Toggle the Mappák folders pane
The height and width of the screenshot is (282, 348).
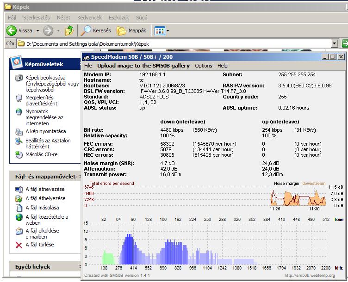(131, 31)
